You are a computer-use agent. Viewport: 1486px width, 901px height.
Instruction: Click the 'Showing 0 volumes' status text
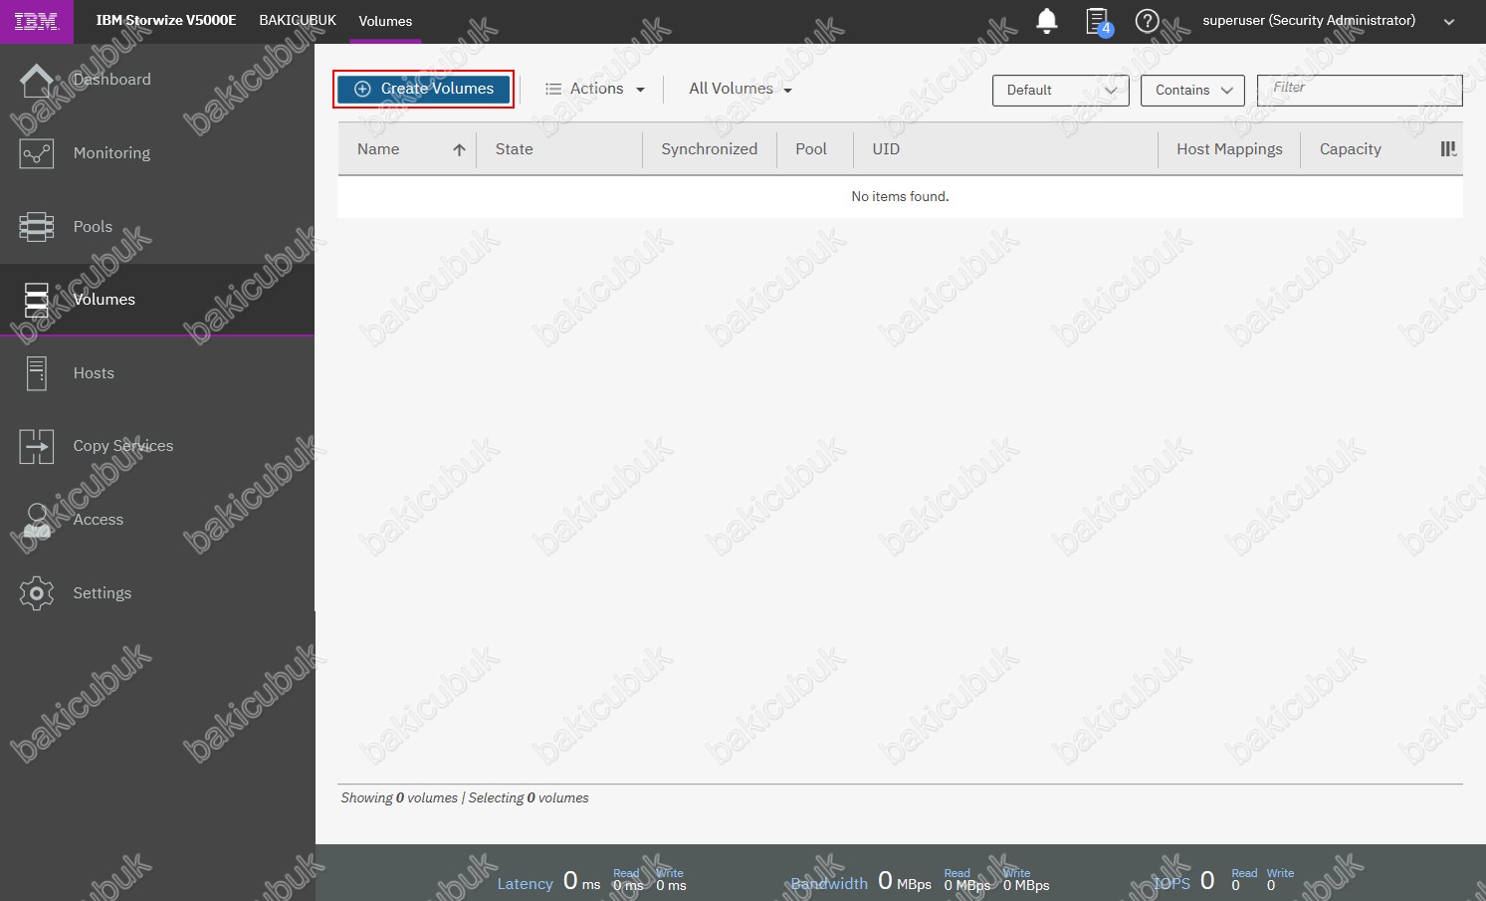[x=399, y=798]
